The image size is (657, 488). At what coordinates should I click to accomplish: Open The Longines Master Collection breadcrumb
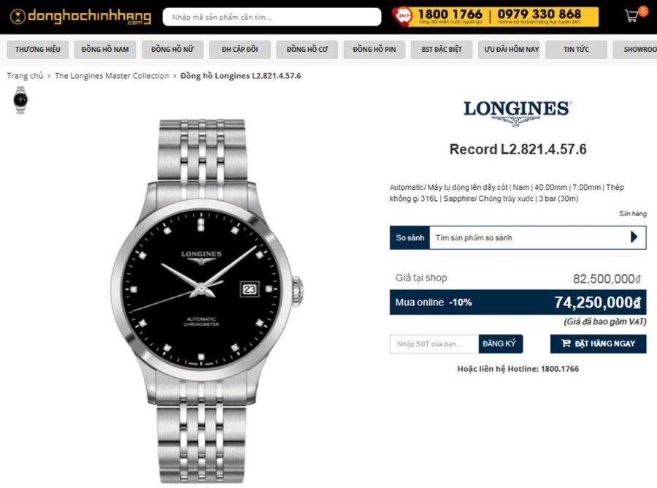point(112,76)
